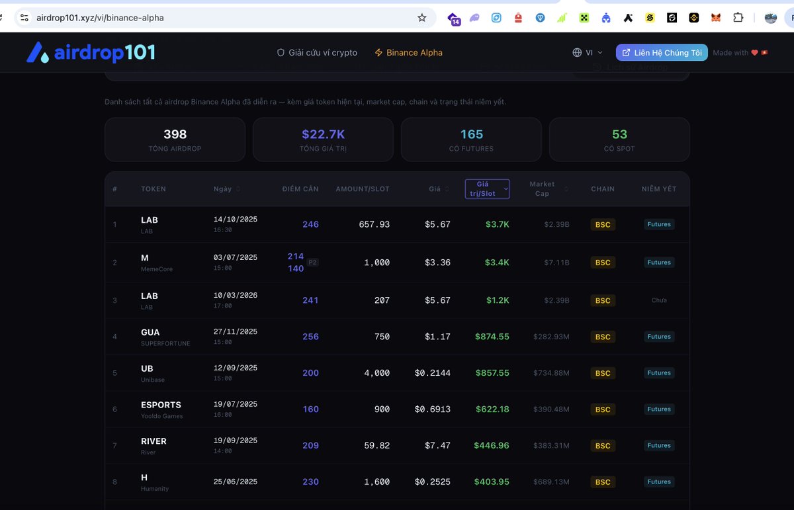Click the CHAIN column header
This screenshot has height=510, width=794.
pyautogui.click(x=603, y=189)
